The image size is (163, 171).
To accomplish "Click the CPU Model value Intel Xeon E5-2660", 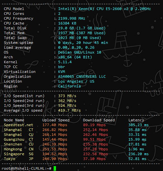I will point(104,9).
